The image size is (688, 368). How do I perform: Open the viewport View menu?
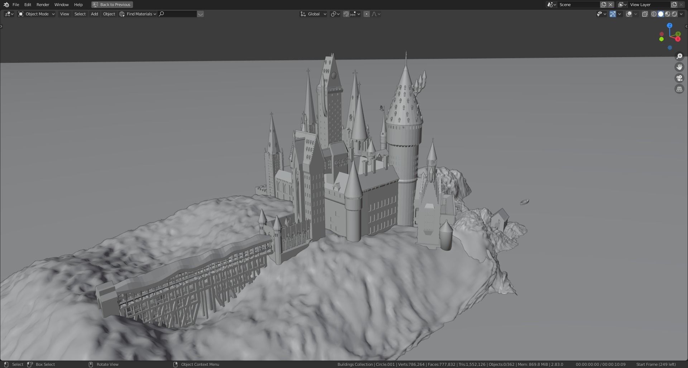click(x=64, y=14)
